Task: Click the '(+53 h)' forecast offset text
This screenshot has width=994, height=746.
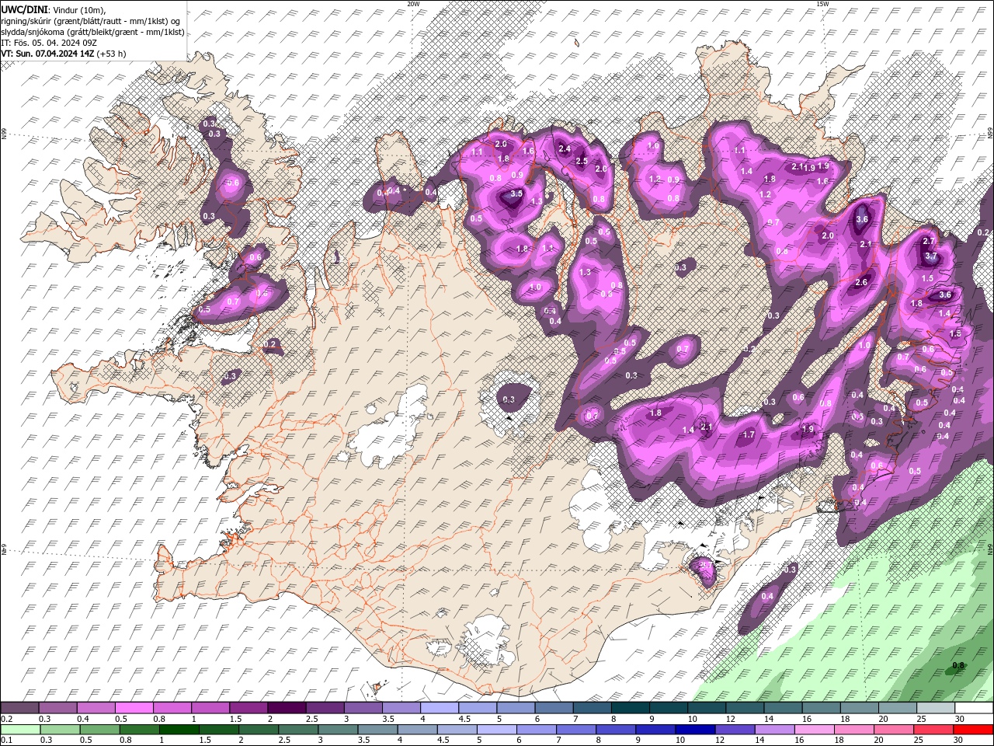Action: coord(112,54)
